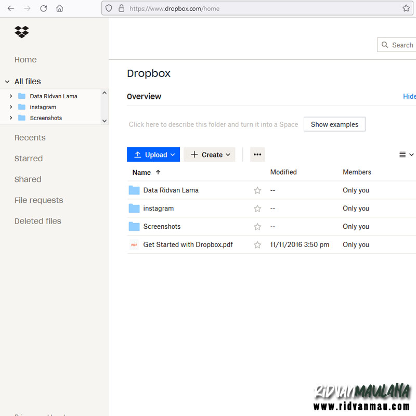Select instagram label in sidebar tree
The image size is (416, 416).
pos(43,107)
